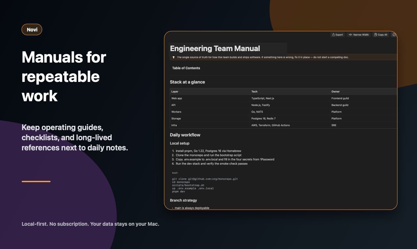
Task: Click the Export button
Action: (x=338, y=35)
